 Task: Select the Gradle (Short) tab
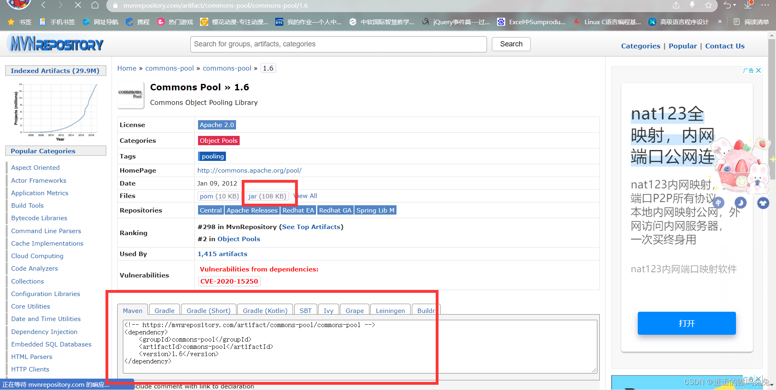click(209, 310)
